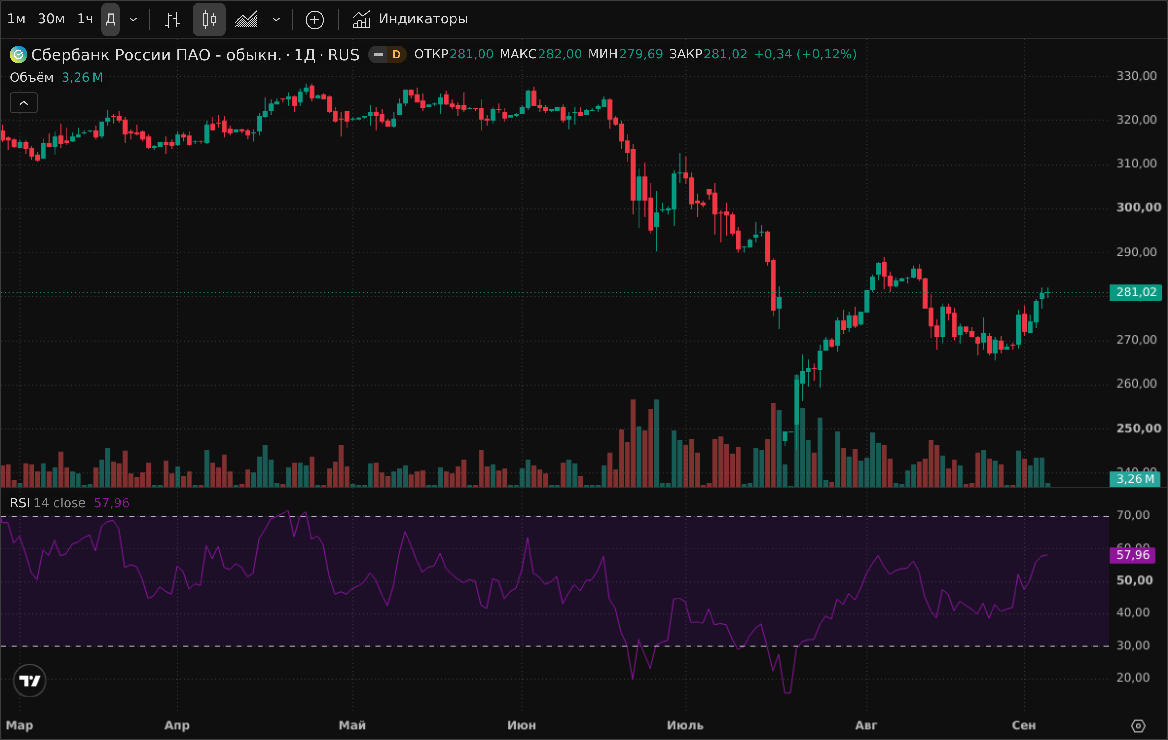
Task: Click the МАКС value 282,00
Action: coord(560,54)
